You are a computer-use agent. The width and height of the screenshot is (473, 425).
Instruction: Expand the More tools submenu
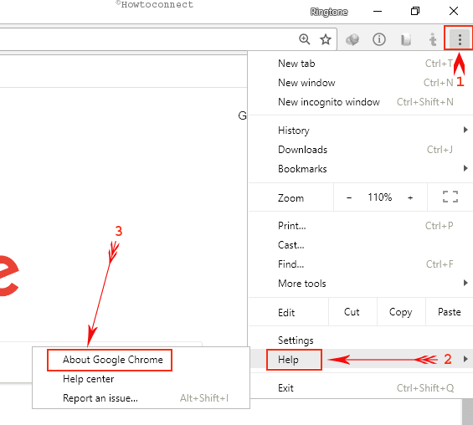[361, 284]
